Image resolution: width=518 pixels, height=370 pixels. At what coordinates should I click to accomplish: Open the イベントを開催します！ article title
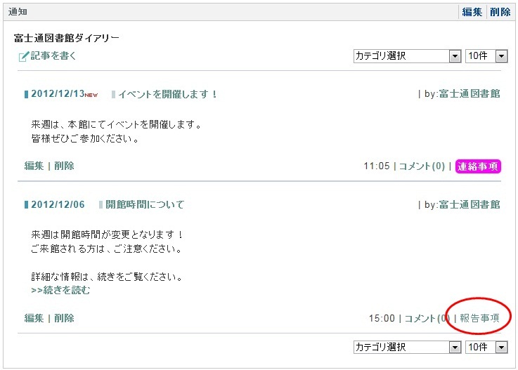168,94
